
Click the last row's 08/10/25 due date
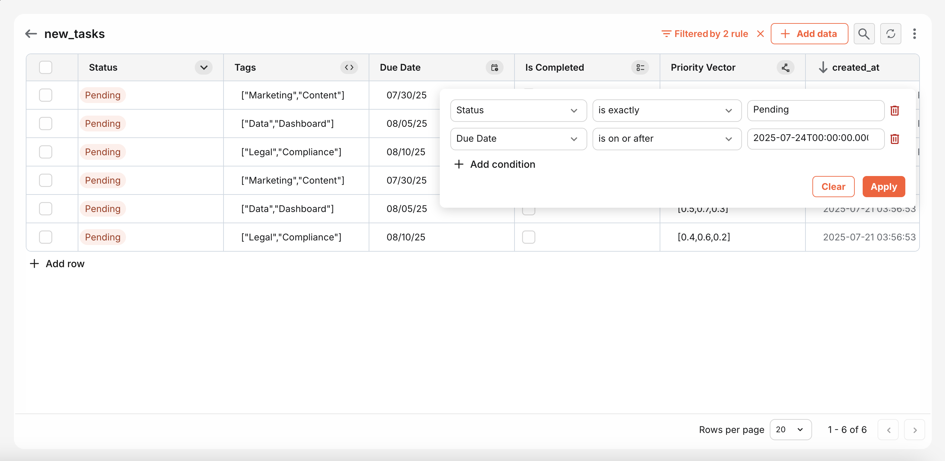coord(405,237)
